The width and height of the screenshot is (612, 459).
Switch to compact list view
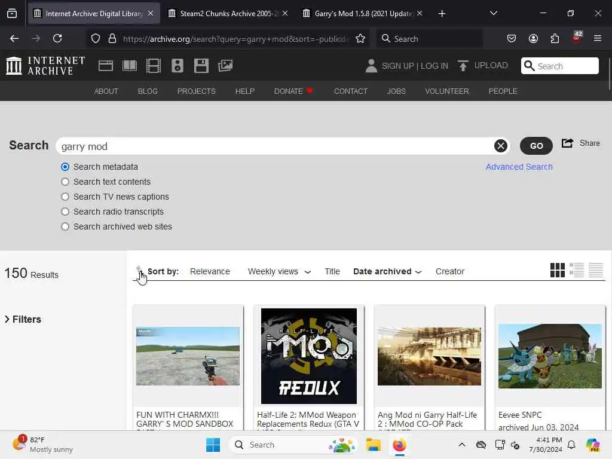[x=596, y=270]
